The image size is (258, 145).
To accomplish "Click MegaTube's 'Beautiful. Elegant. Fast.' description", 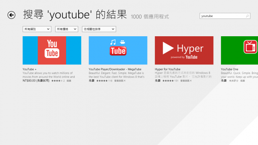I will [117, 75].
